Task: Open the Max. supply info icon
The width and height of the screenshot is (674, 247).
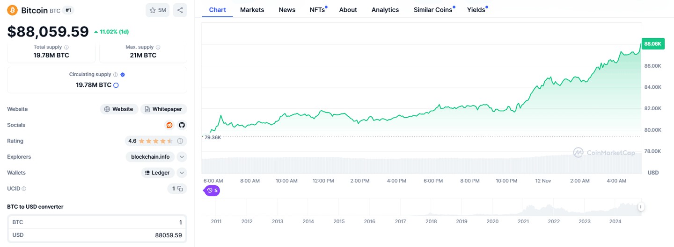Action: pyautogui.click(x=158, y=47)
